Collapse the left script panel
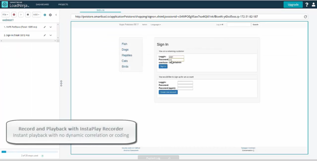Image resolution: width=317 pixels, height=161 pixels. tap(56, 15)
